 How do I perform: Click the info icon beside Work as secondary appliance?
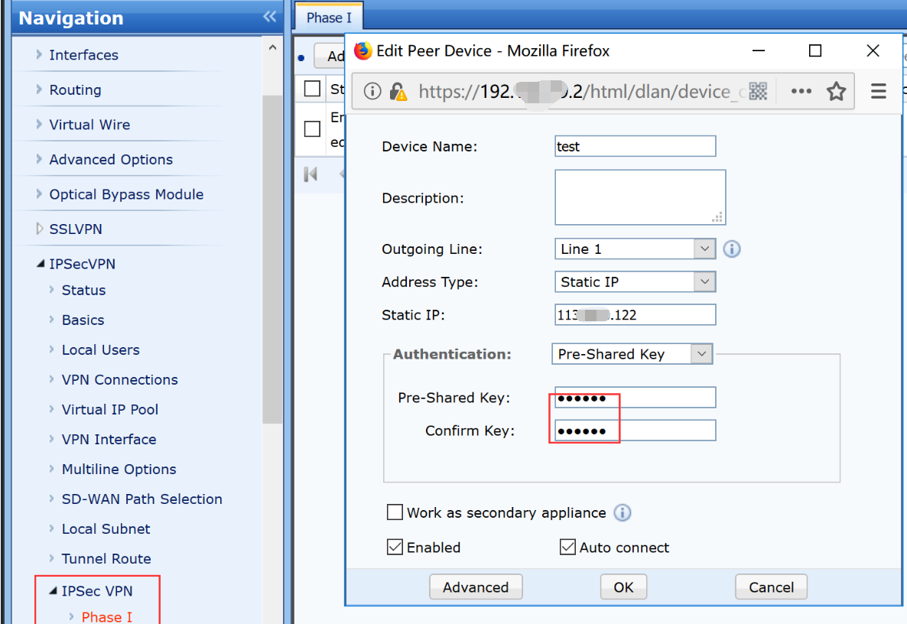(x=623, y=513)
